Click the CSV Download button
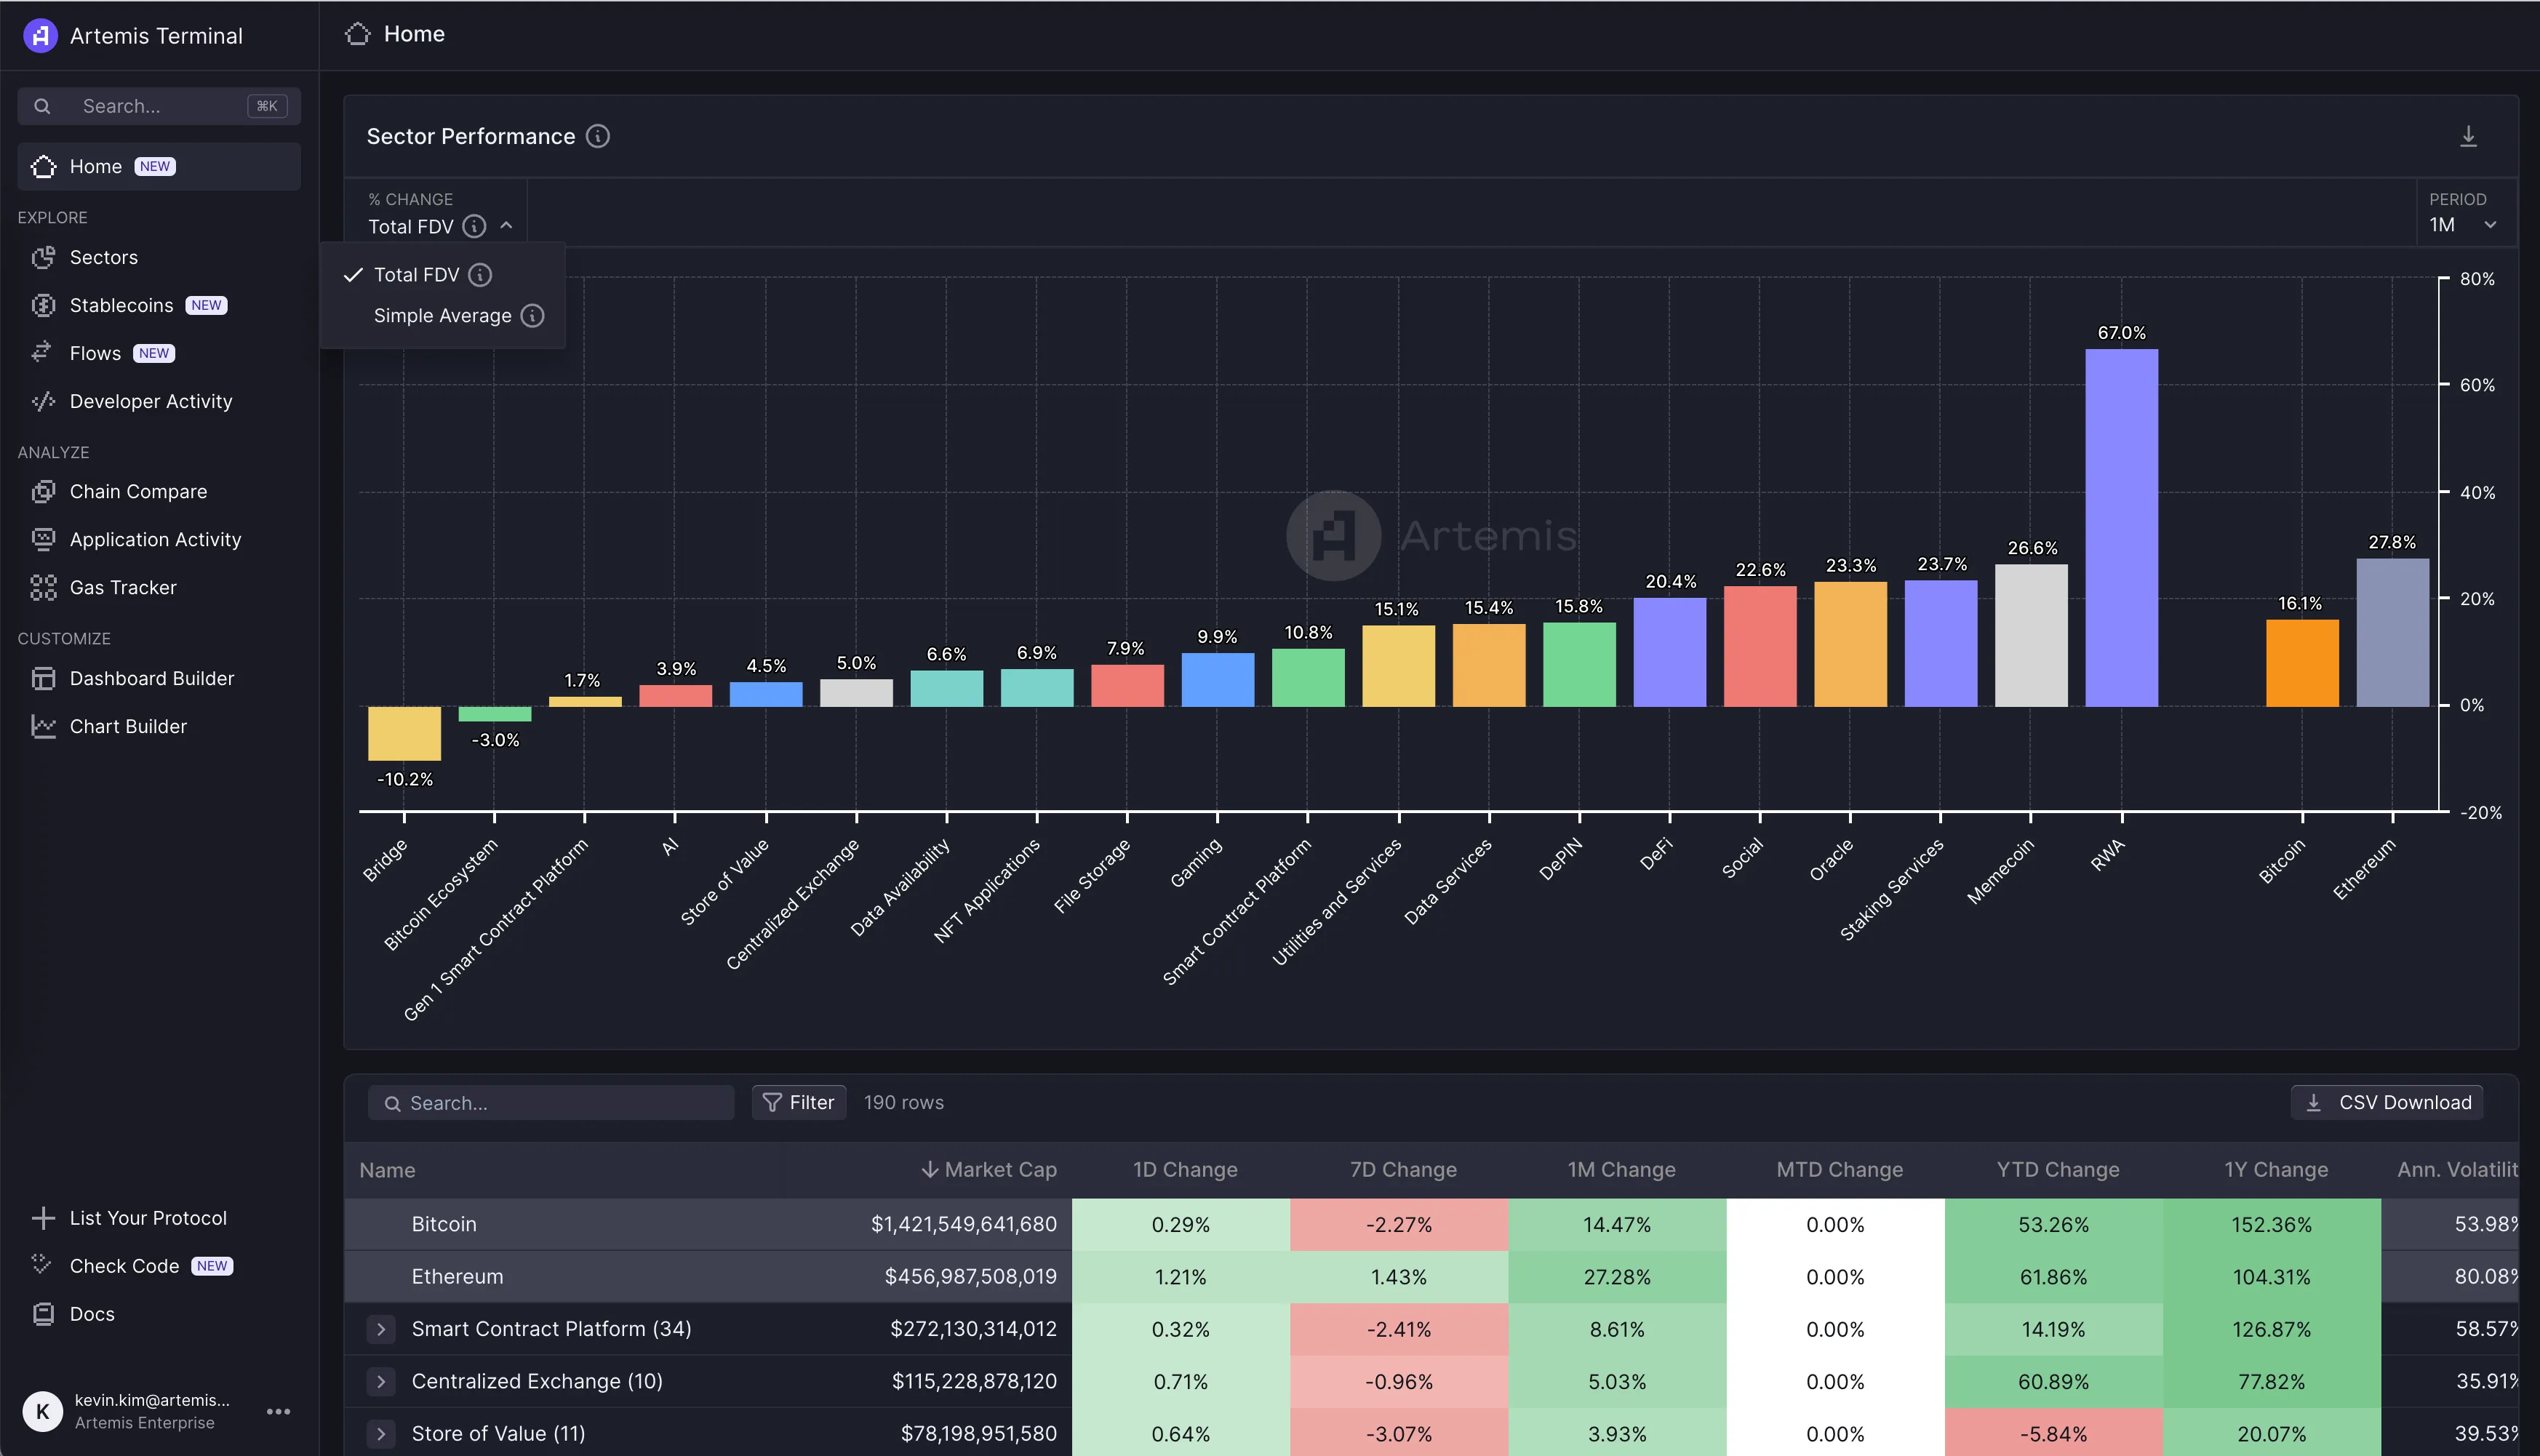Screen dimensions: 2540x1456 point(2387,1103)
